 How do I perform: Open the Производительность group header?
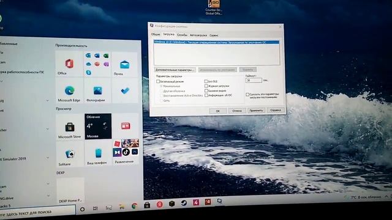[71, 46]
